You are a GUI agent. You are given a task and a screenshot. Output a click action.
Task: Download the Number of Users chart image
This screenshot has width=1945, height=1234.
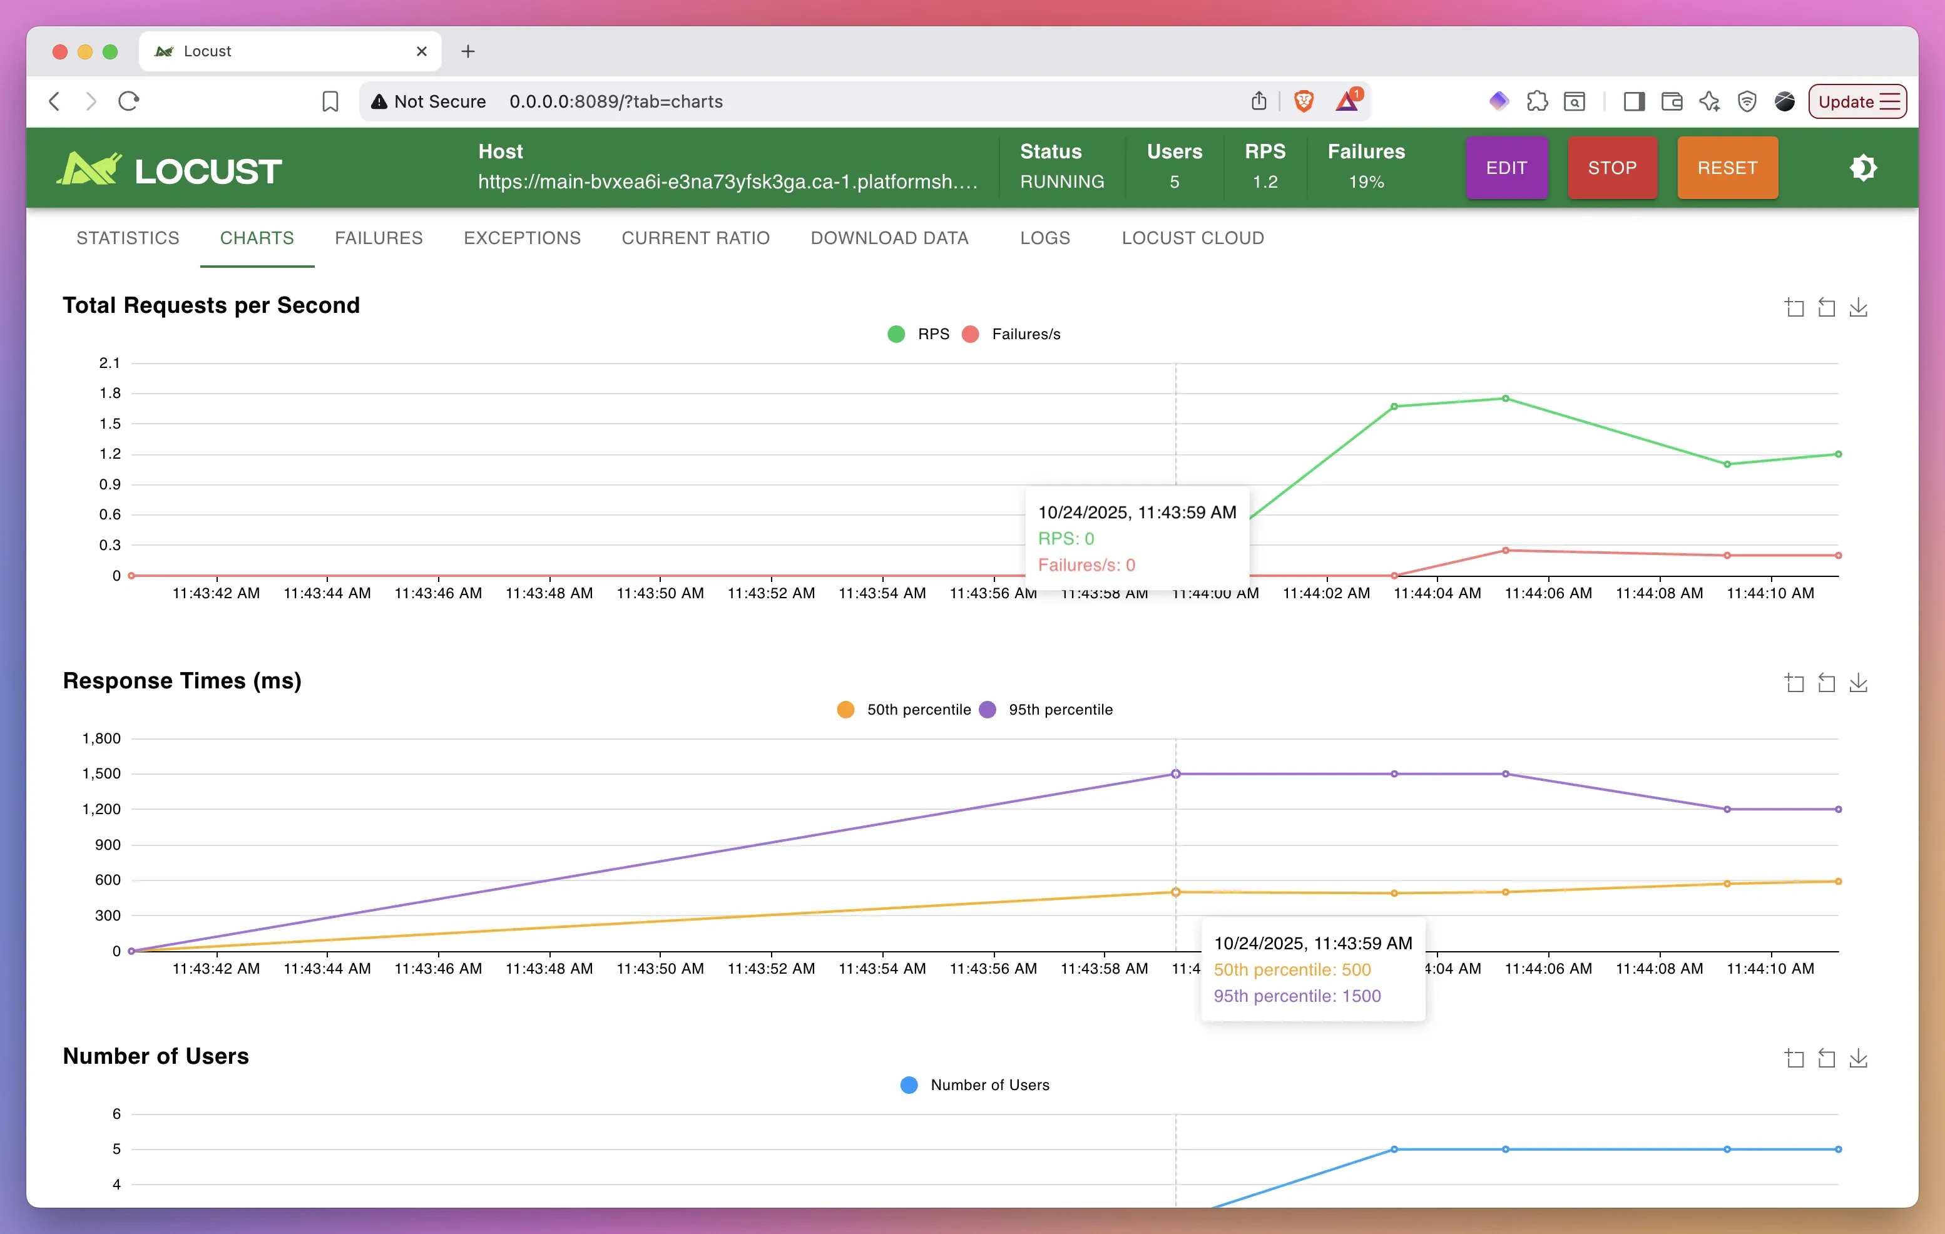pos(1858,1058)
